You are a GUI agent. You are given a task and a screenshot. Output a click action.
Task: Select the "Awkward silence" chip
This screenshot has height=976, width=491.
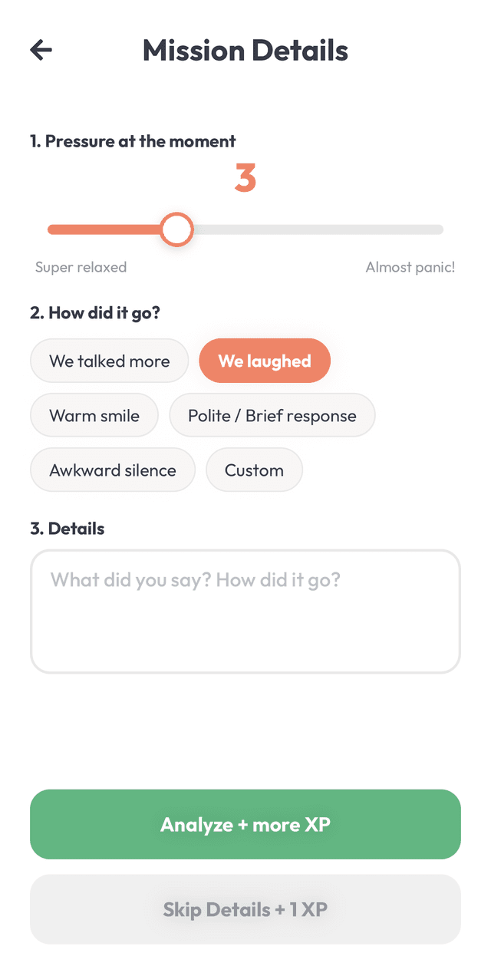[x=113, y=470]
